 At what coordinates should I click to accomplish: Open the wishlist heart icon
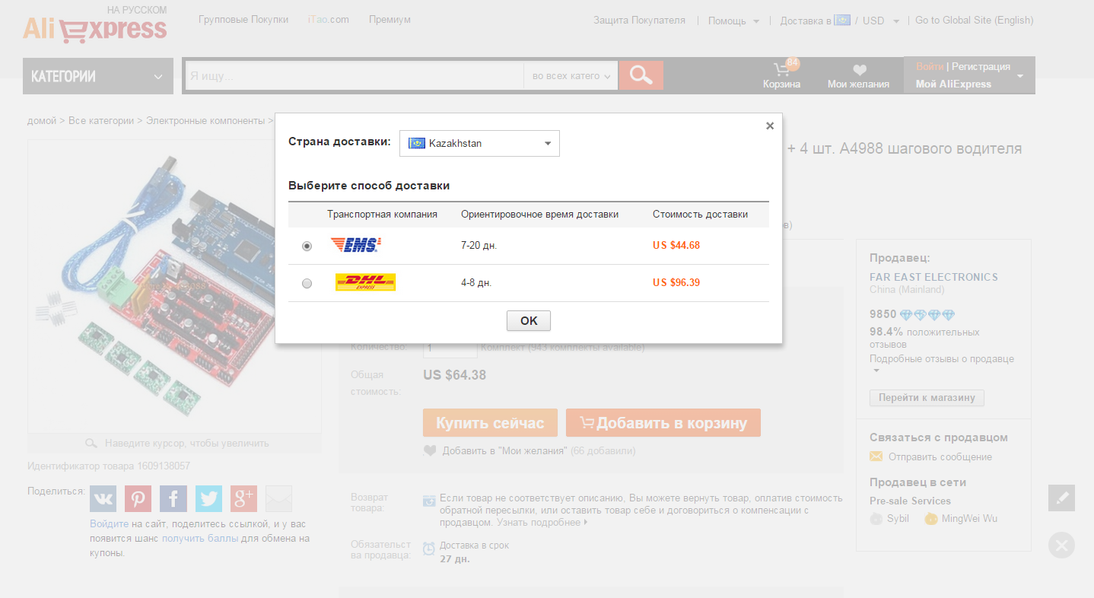coord(860,70)
